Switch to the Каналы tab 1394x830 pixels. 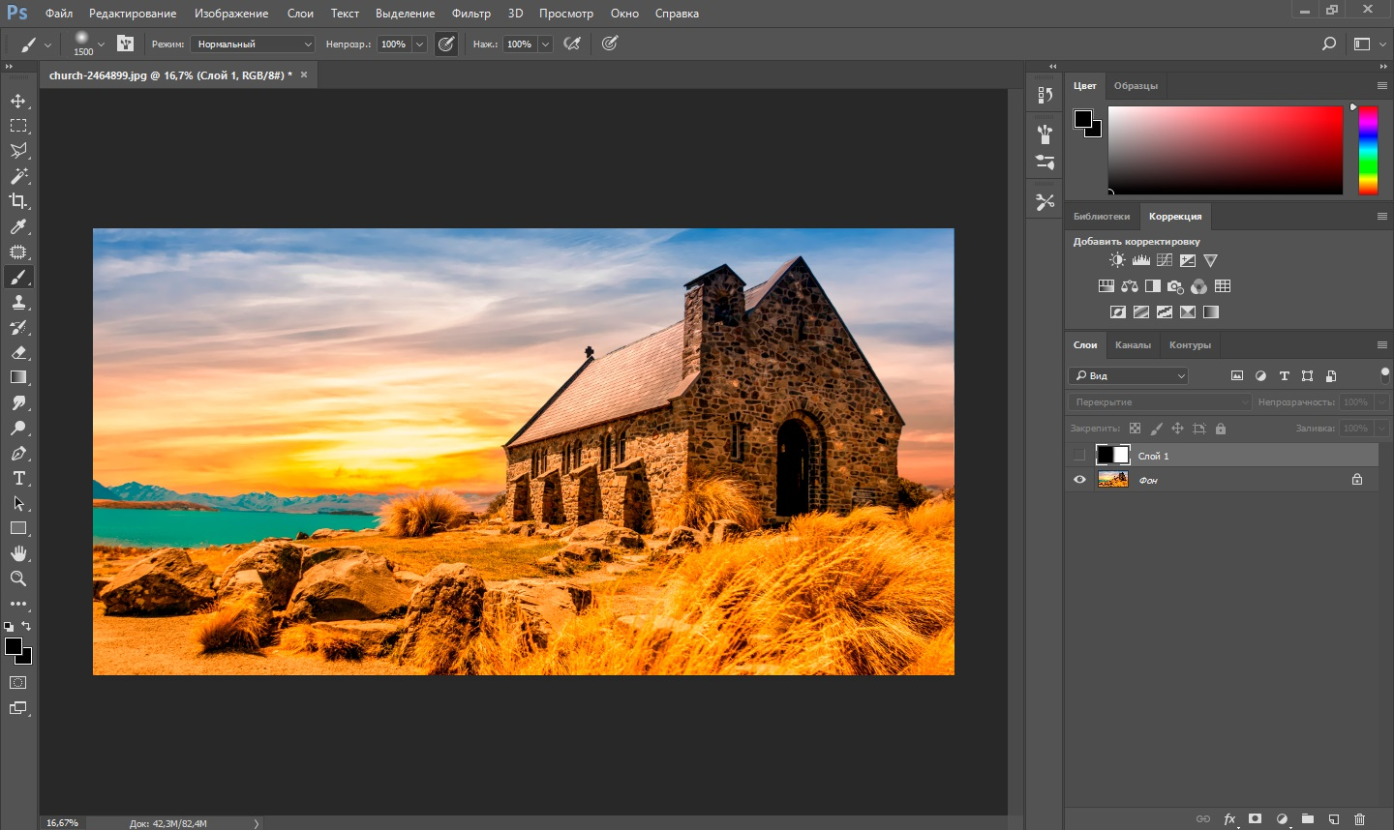(1133, 345)
